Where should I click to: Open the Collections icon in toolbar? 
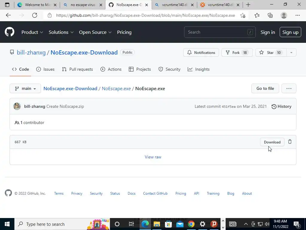(270, 15)
